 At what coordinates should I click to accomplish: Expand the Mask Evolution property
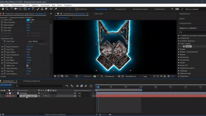tap(2, 47)
